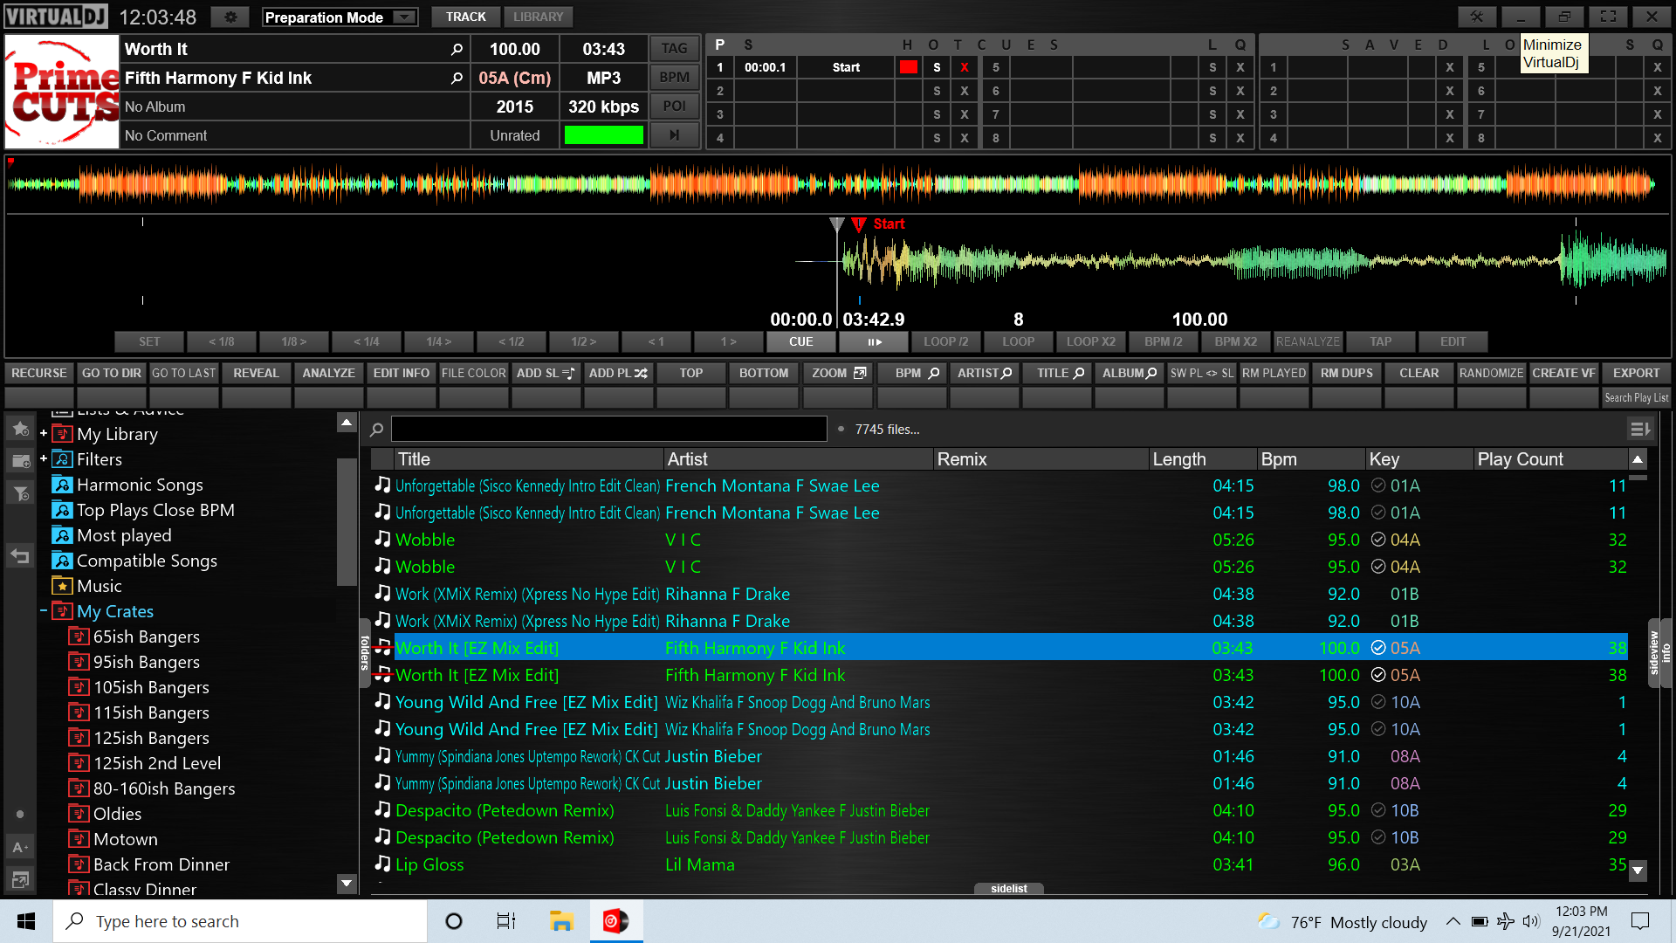Click the favorite folder star icon in sidebar

click(x=21, y=429)
